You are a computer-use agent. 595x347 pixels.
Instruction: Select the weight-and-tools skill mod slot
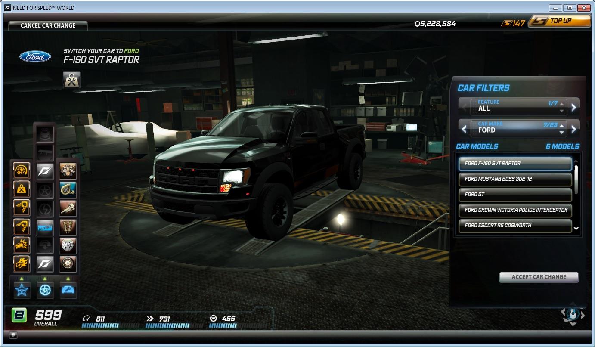pyautogui.click(x=22, y=189)
